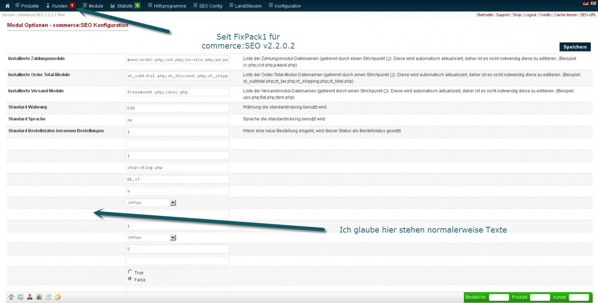Image resolution: width=598 pixels, height=303 pixels.
Task: Click the house icon in bottom toolbar
Action: (11, 297)
